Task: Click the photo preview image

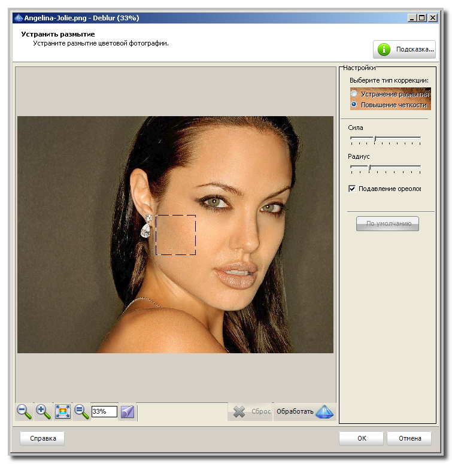Action: [175, 234]
